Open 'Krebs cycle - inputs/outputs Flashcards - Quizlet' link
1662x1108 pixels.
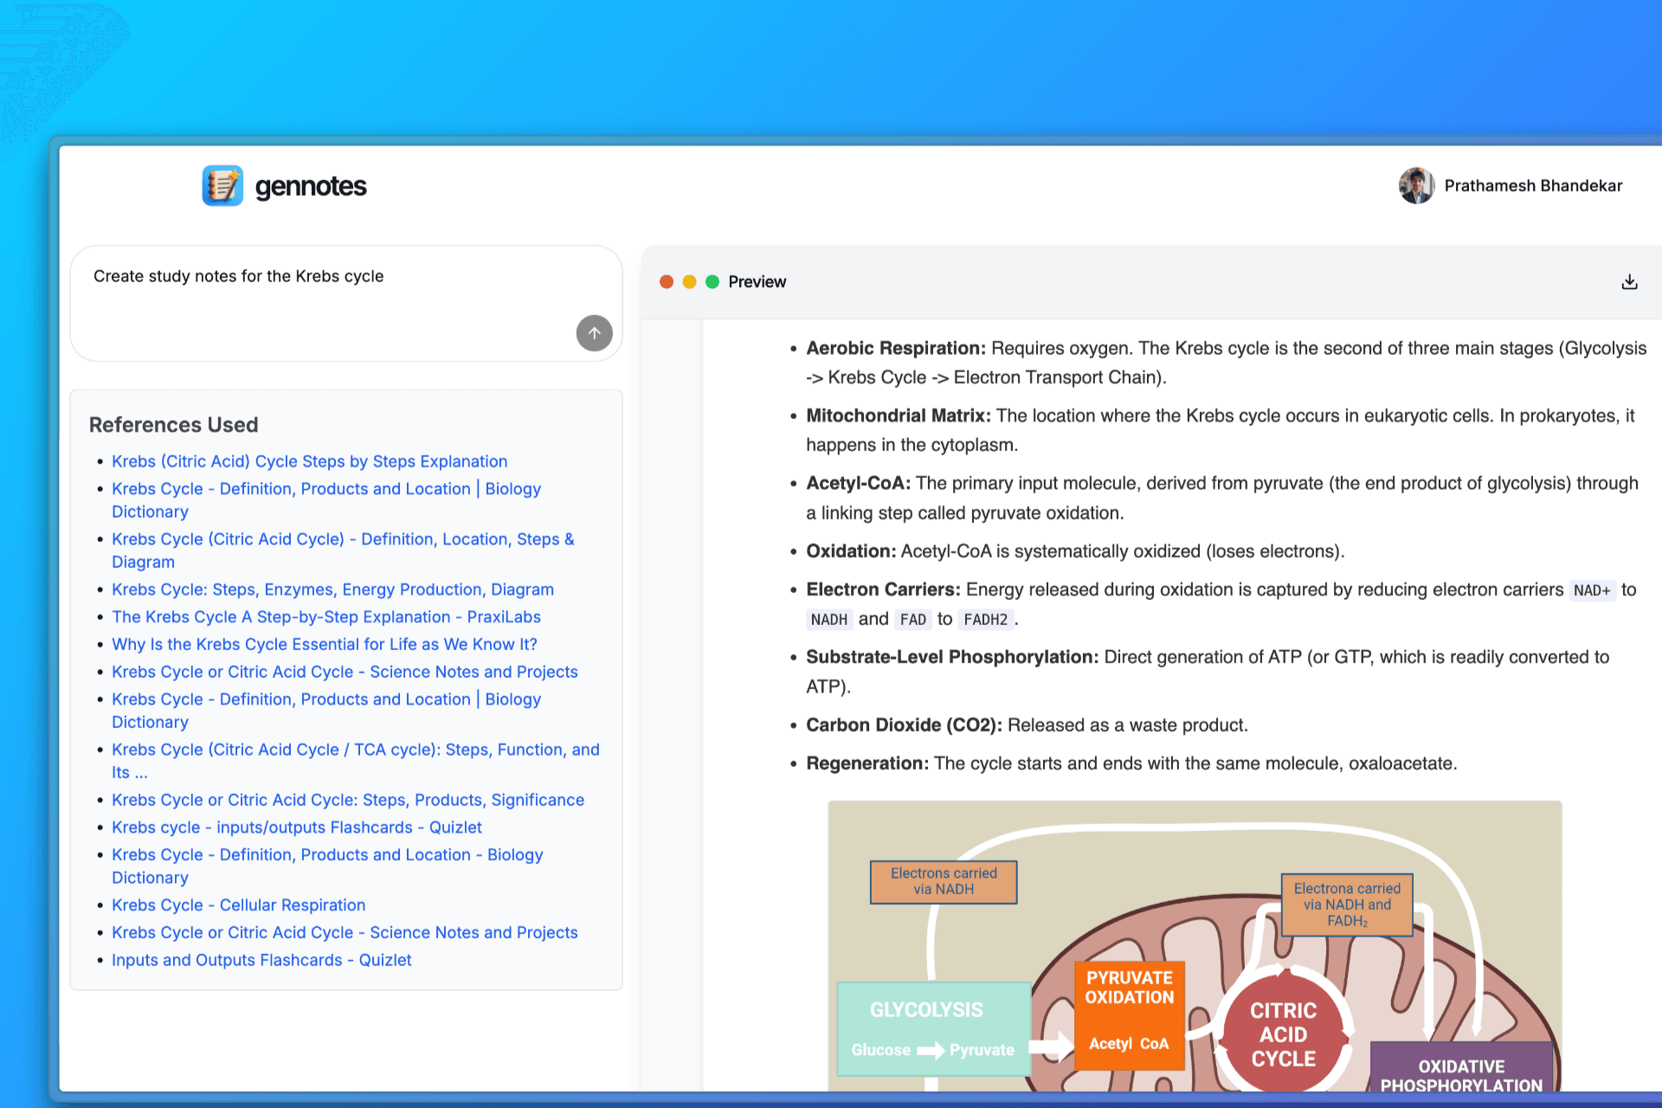[x=297, y=828]
